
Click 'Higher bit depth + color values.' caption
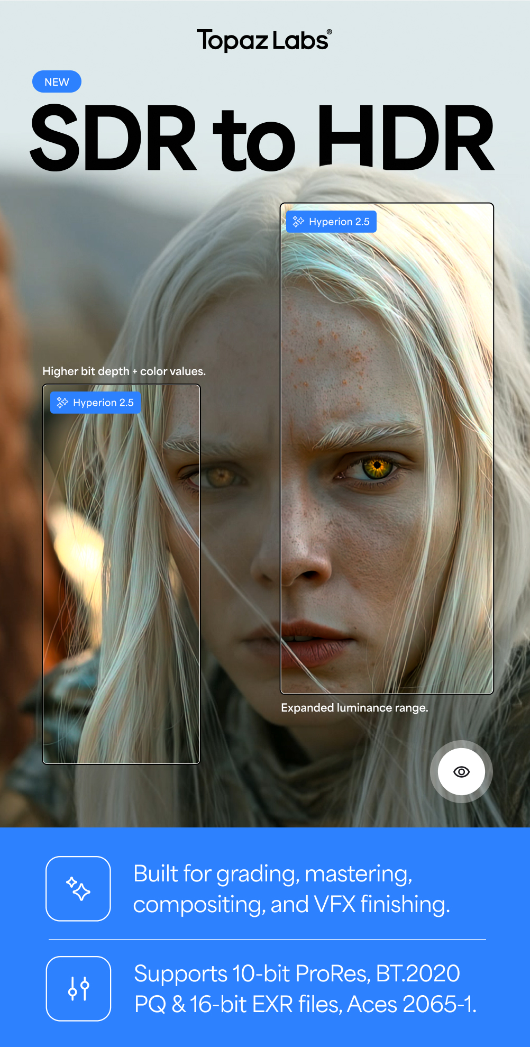[124, 371]
